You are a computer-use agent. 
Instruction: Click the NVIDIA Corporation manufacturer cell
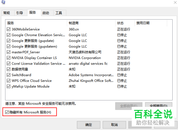point(85,58)
